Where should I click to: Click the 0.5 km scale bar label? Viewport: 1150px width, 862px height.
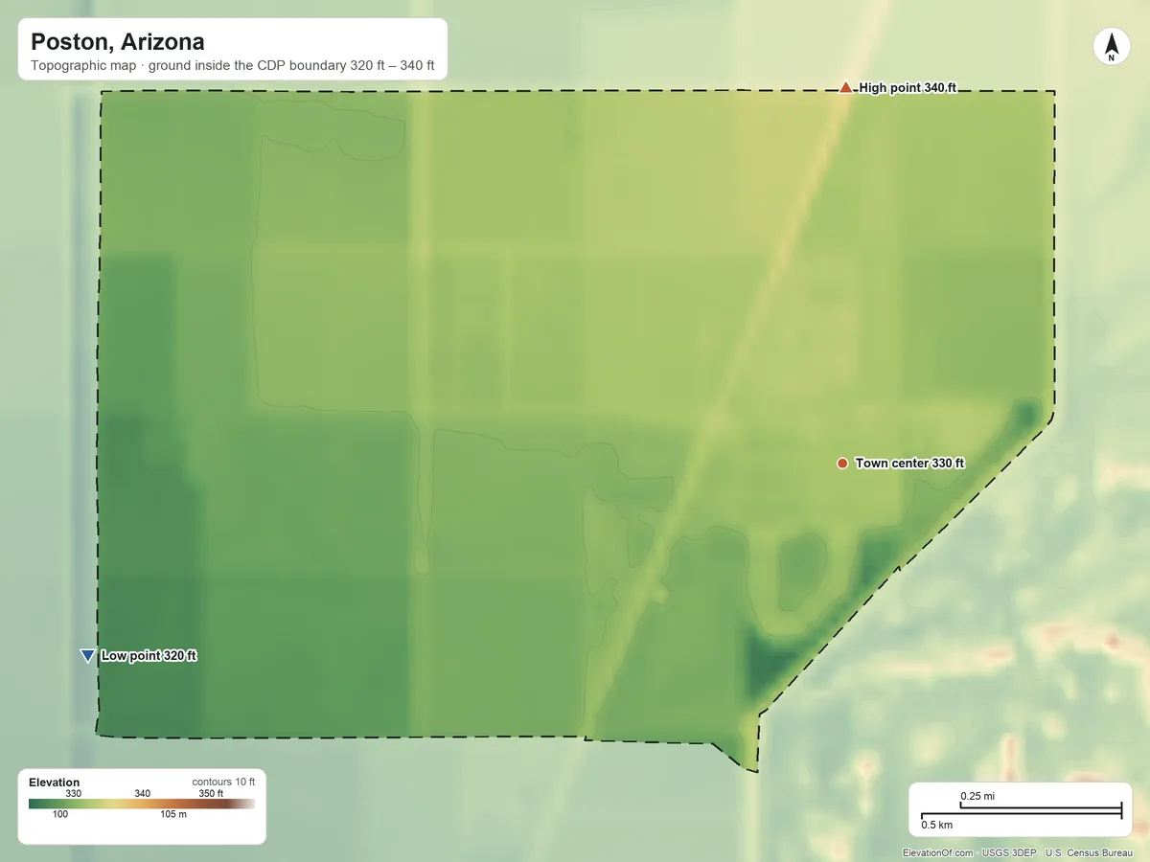tap(937, 825)
